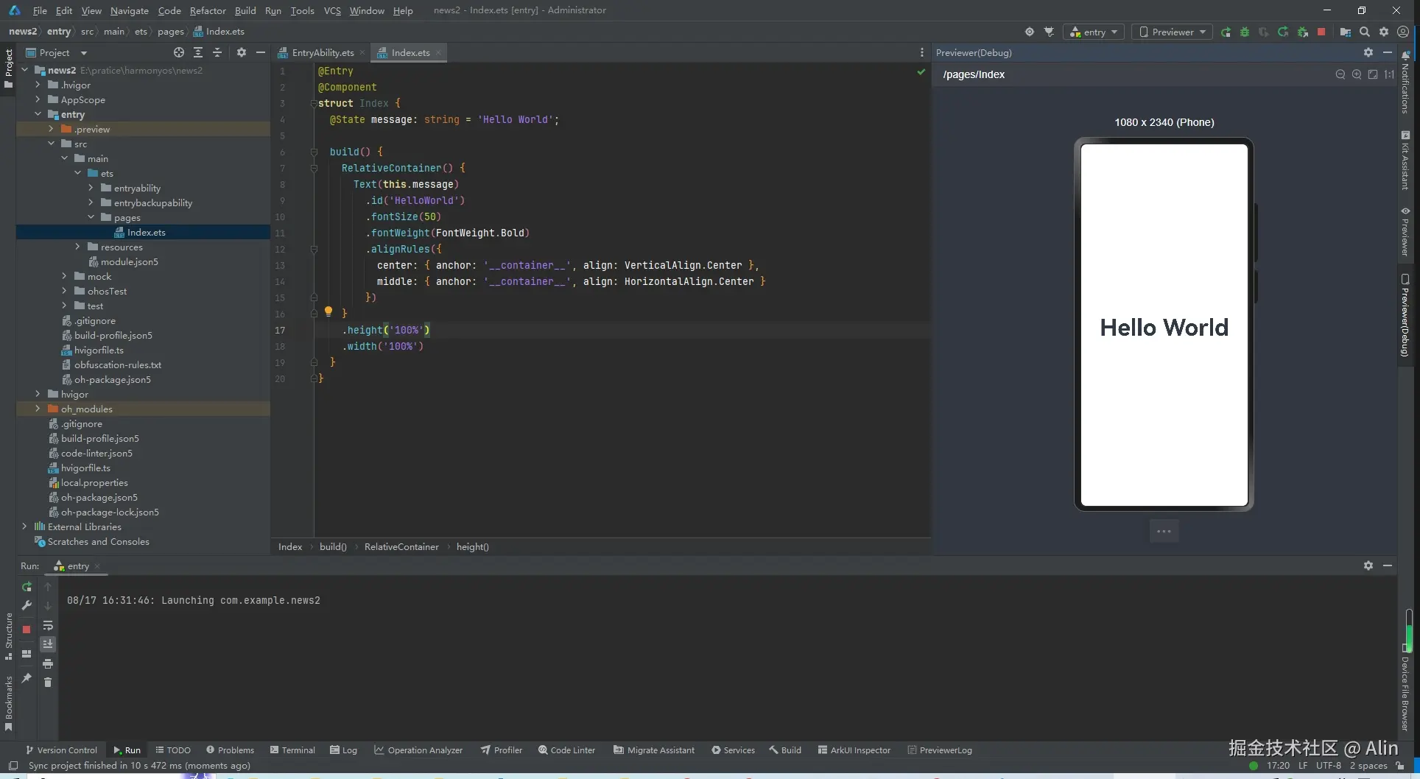Expand the oh_modules folder

tap(38, 409)
